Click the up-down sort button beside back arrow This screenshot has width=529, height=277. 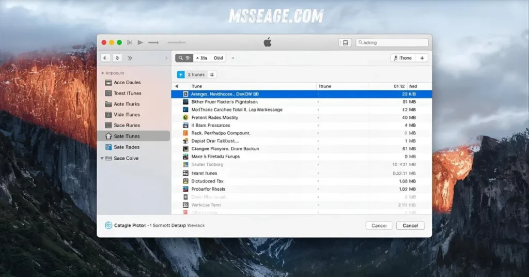tap(117, 58)
